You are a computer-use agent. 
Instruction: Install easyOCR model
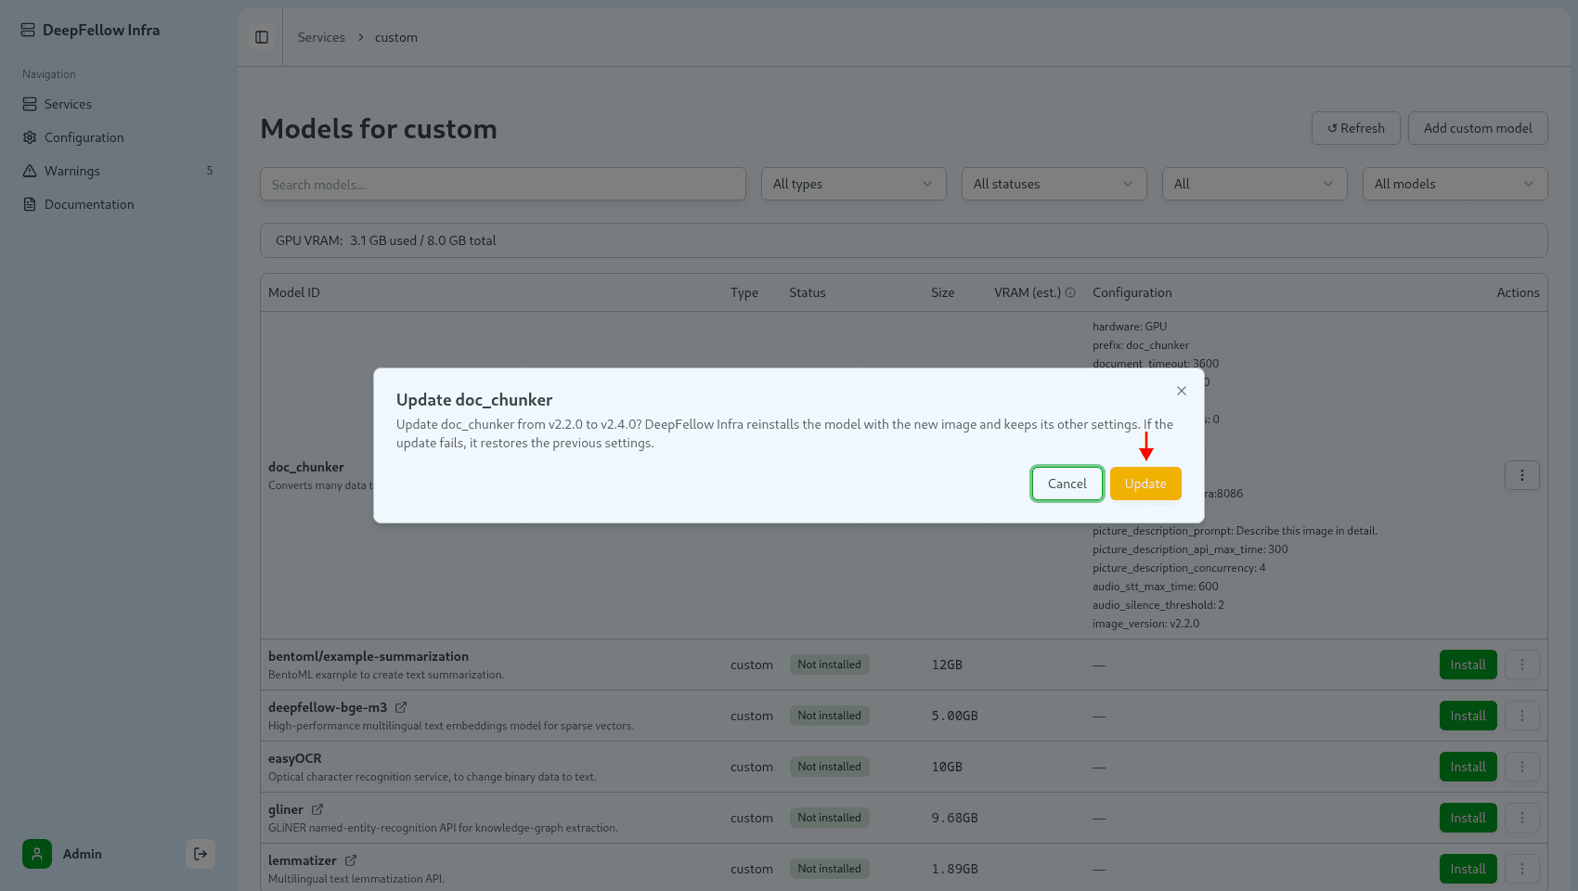coord(1468,767)
